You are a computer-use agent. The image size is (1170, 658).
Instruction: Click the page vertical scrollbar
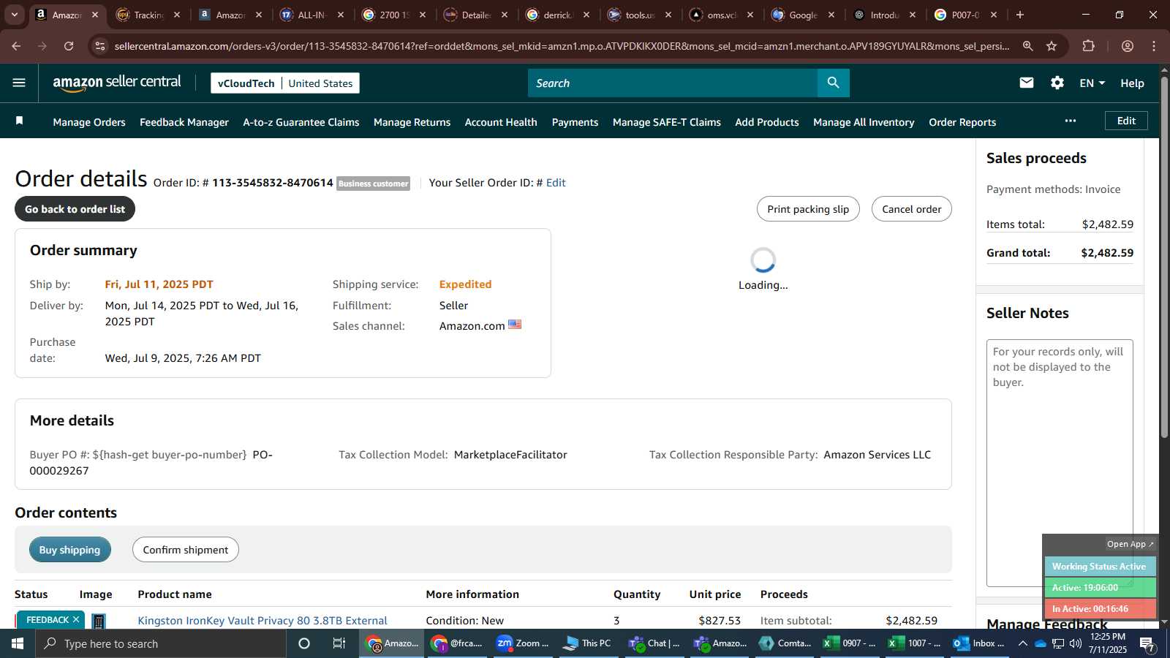coord(1164,256)
